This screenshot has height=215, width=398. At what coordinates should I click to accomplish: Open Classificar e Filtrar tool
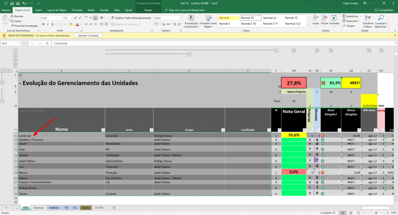[368, 21]
